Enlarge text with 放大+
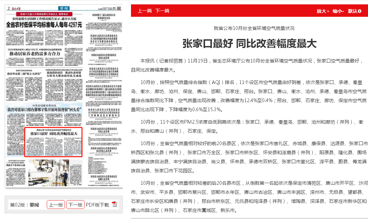Image resolution: width=368 pixels, height=219 pixels. point(323,11)
